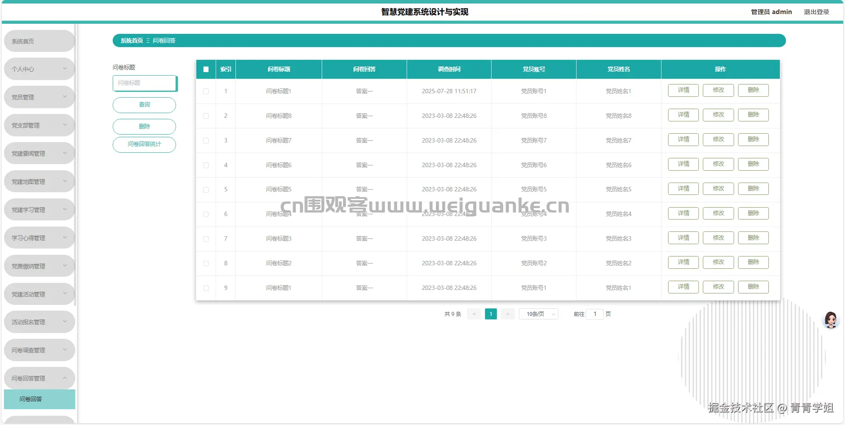Select page 1 in pagination
845x425 pixels.
click(x=491, y=314)
